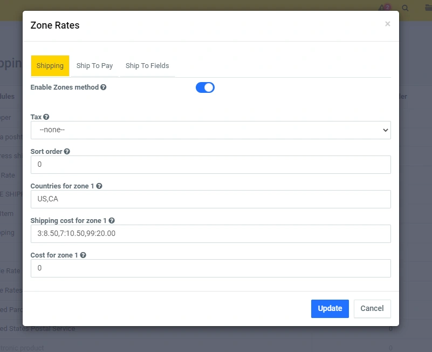Screen dimensions: 432x352
Task: Open the alert notifications with badge 2
Action: pos(385,8)
